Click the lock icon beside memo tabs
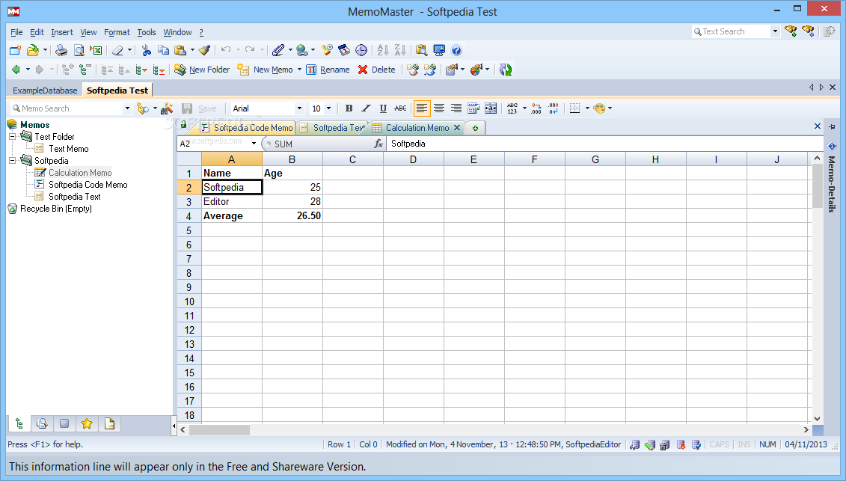The width and height of the screenshot is (846, 481). pyautogui.click(x=183, y=125)
